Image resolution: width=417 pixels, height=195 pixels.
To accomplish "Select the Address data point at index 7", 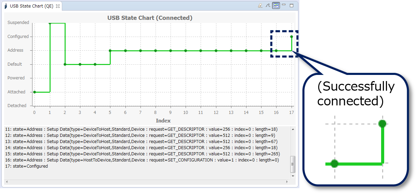I will pyautogui.click(x=140, y=51).
